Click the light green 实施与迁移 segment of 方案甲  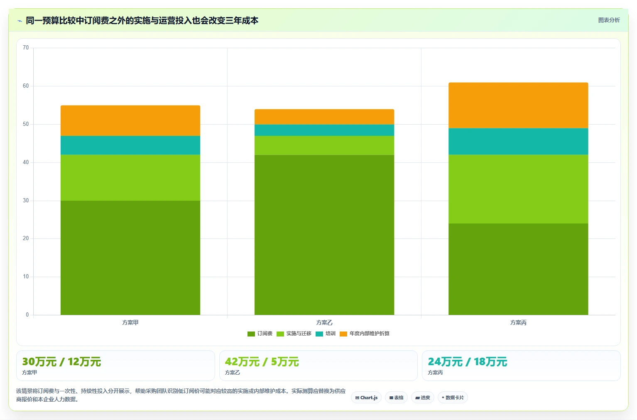point(130,178)
